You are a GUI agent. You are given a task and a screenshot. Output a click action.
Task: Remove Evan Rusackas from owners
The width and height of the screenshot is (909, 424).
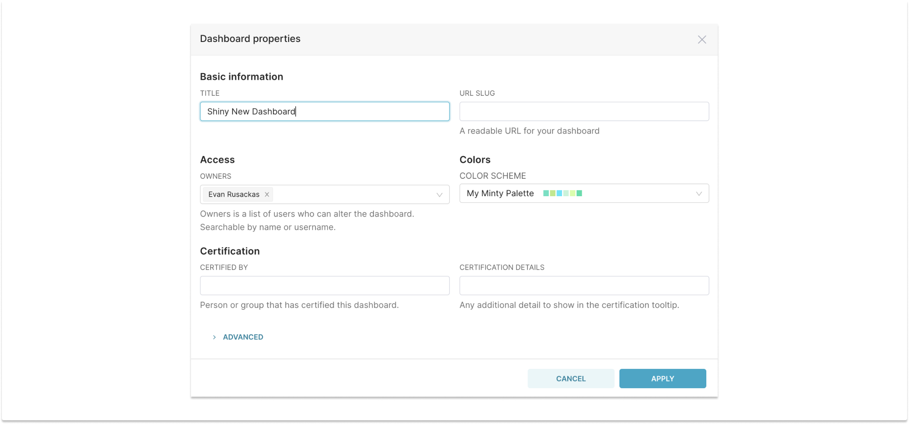(267, 194)
